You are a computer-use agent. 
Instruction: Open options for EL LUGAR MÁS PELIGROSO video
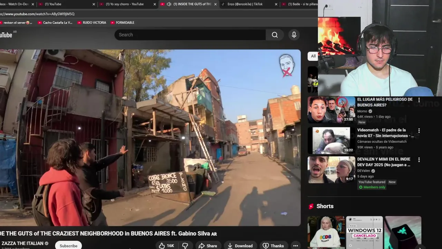(419, 100)
